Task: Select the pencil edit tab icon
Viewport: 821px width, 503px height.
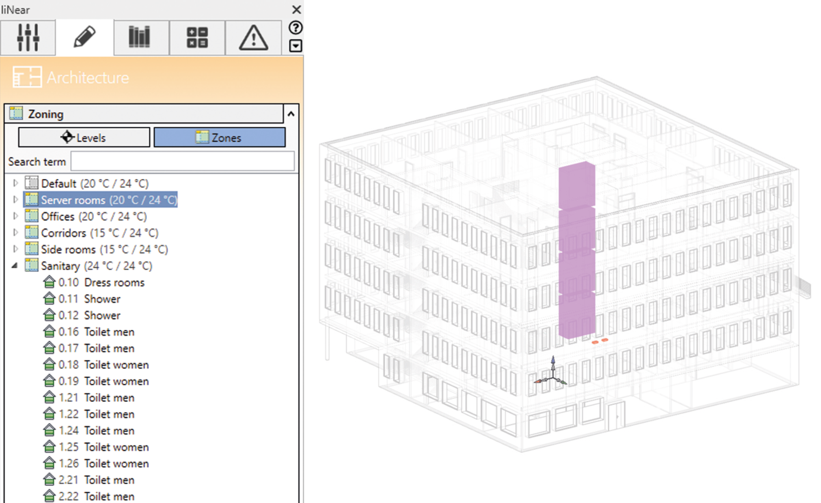Action: pos(85,37)
